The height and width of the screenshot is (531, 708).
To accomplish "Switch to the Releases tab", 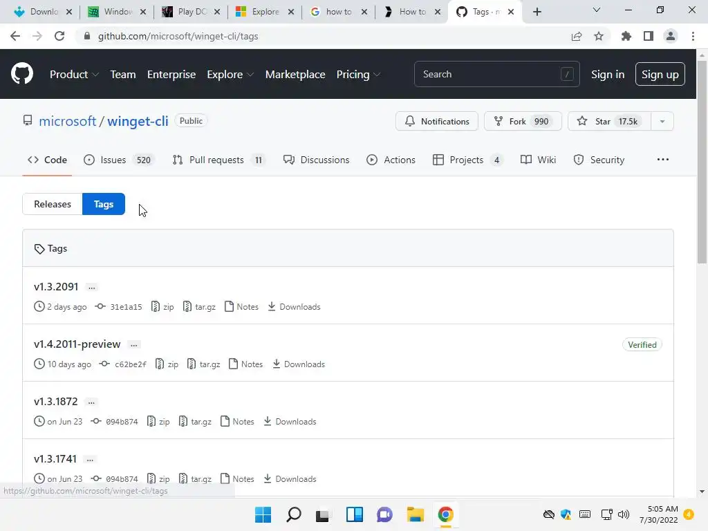I will pos(53,204).
